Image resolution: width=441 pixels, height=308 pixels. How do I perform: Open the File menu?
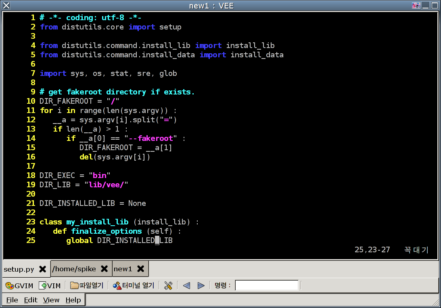(x=12, y=300)
